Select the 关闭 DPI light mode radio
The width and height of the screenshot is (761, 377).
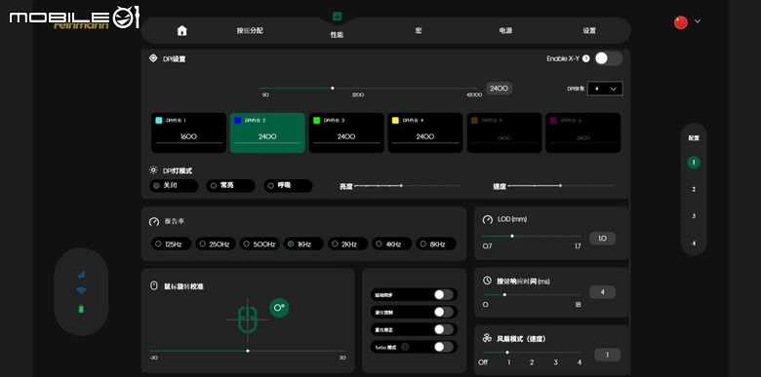coord(174,186)
